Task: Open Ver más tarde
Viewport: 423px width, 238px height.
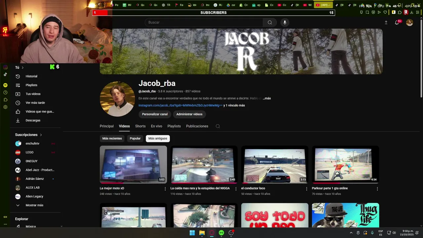Action: coord(35,103)
